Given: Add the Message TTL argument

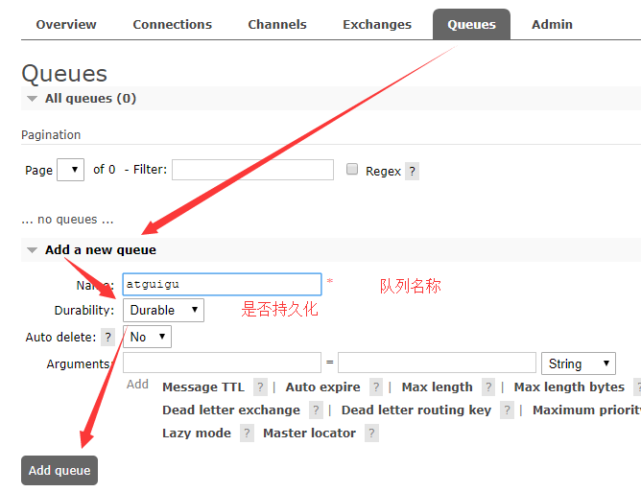Looking at the screenshot, I should pos(203,387).
